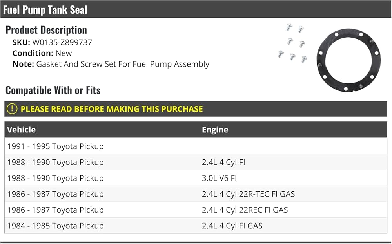Click the Condition: New text
Image resolution: width=392 pixels, height=244 pixels.
click(x=42, y=53)
